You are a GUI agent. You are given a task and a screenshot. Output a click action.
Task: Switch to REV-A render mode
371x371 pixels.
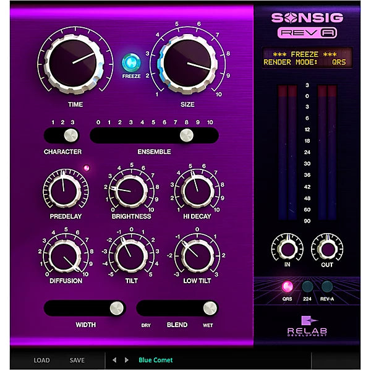click(x=327, y=287)
